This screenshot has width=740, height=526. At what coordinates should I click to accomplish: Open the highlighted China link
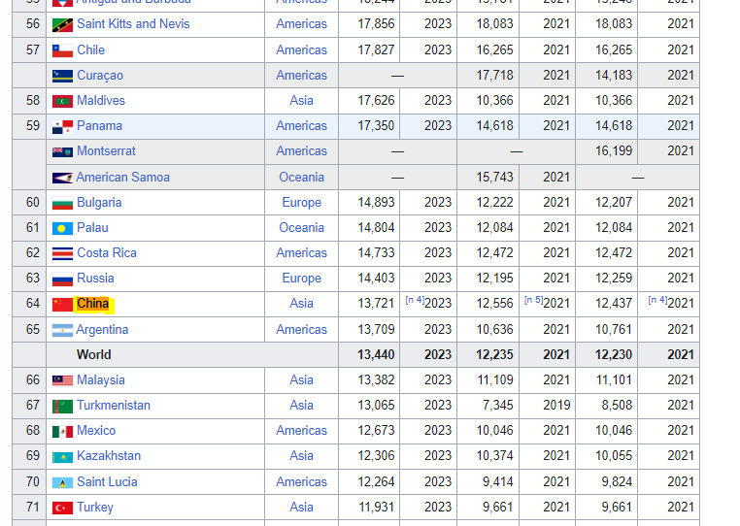point(92,304)
